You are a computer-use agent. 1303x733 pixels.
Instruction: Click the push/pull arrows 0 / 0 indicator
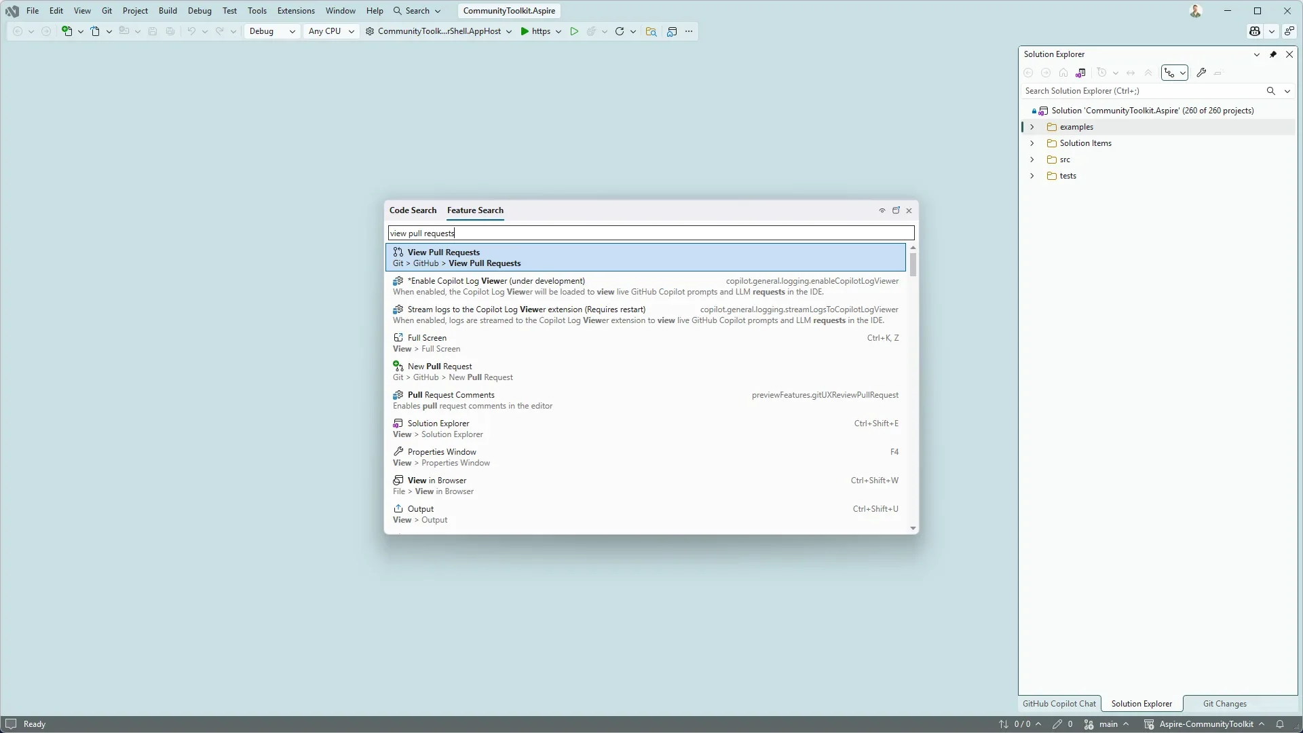tap(1019, 724)
